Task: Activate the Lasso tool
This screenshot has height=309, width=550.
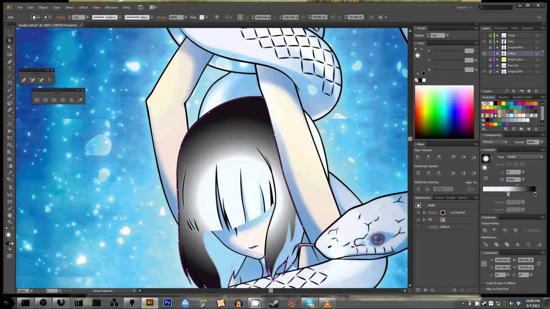Action: 9,55
